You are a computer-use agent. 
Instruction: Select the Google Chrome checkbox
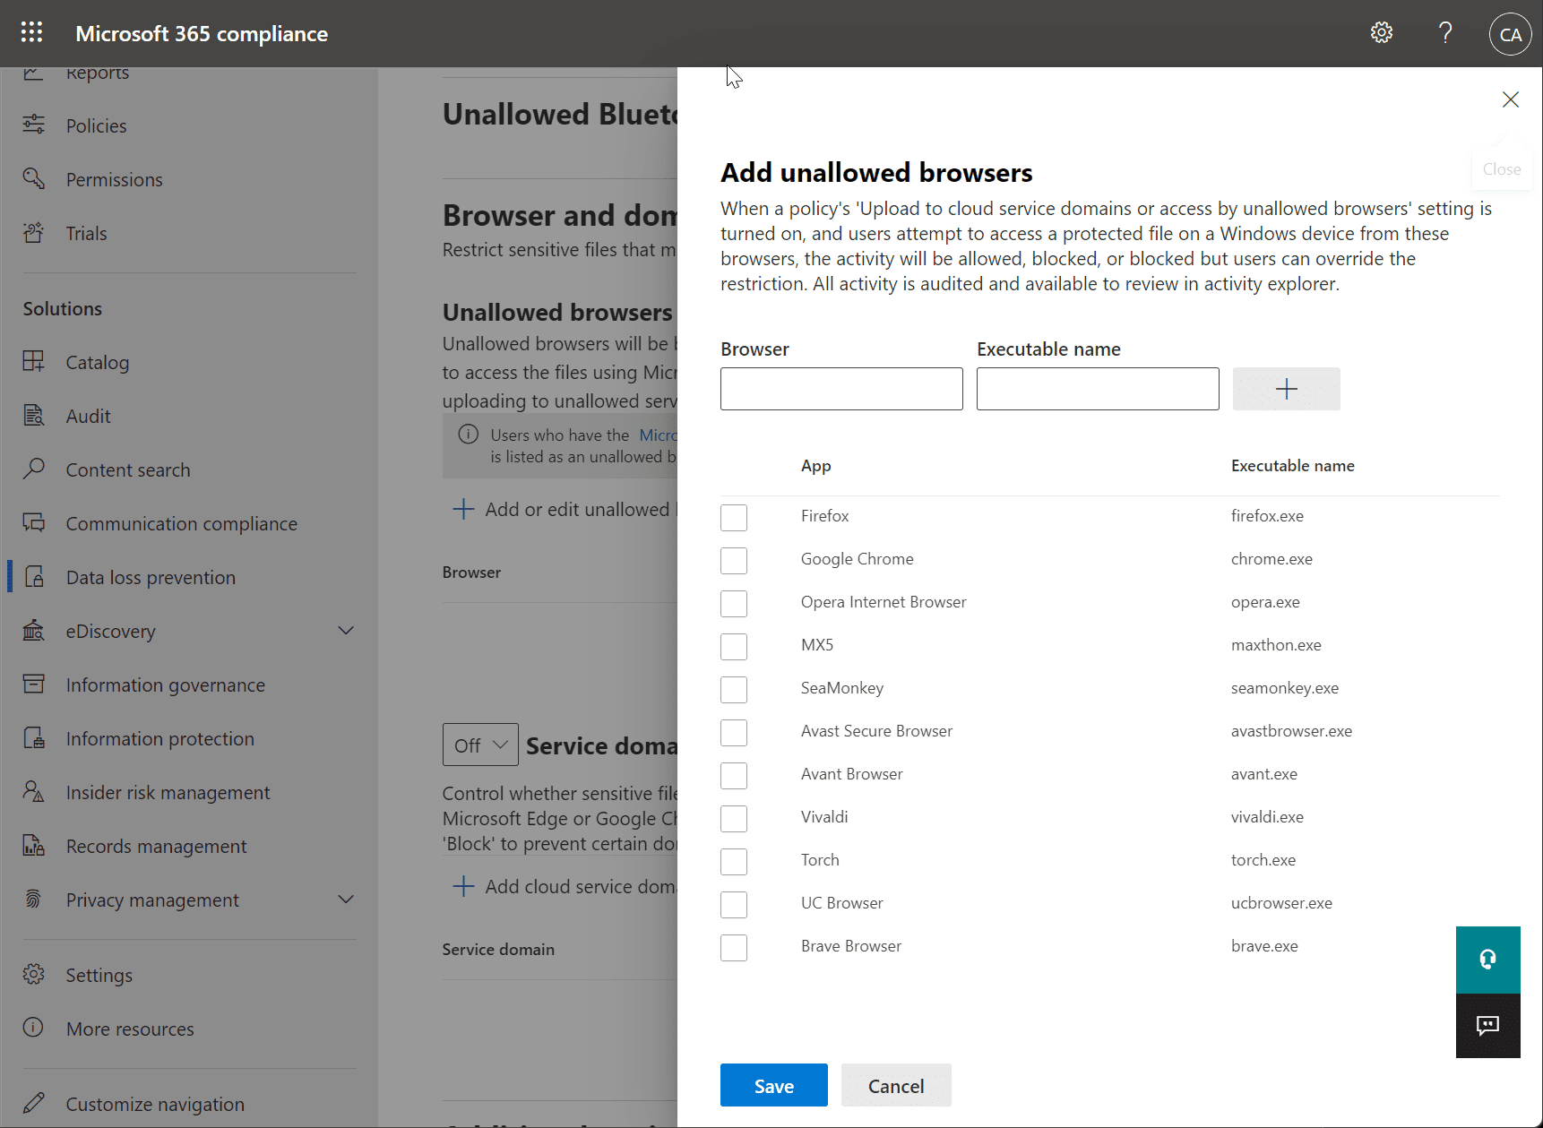733,561
